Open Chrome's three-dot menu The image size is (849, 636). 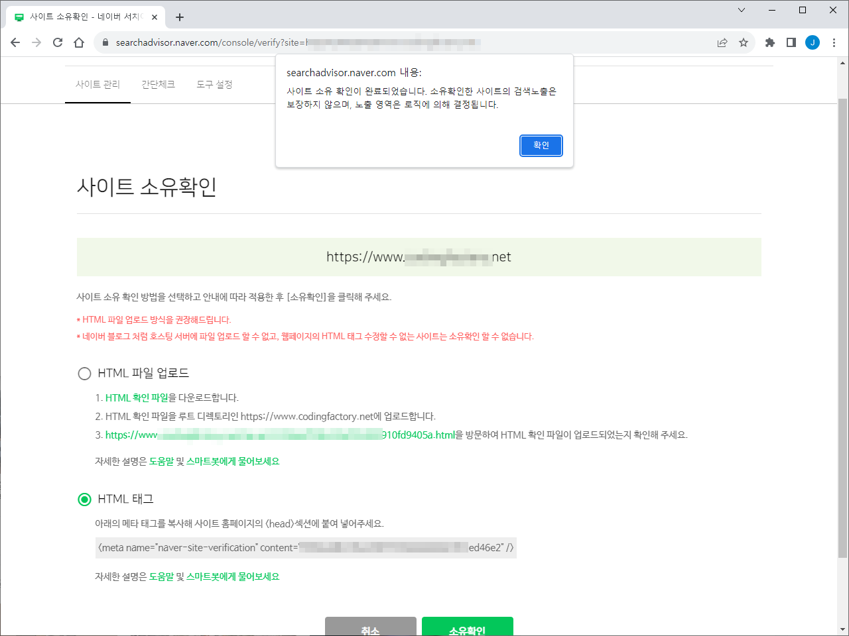pyautogui.click(x=834, y=42)
